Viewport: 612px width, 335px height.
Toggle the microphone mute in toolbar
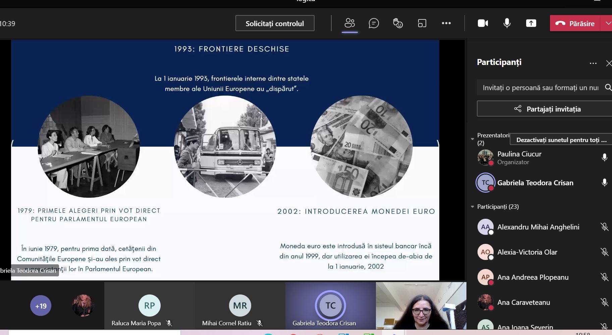(x=507, y=23)
